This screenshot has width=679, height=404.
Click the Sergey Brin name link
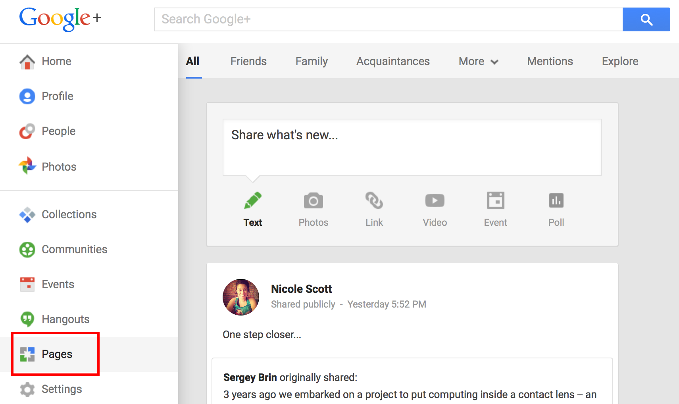[x=250, y=377]
